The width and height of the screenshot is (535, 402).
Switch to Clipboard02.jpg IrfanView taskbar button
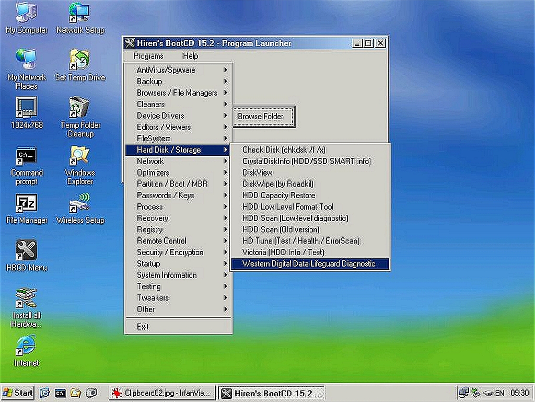162,393
